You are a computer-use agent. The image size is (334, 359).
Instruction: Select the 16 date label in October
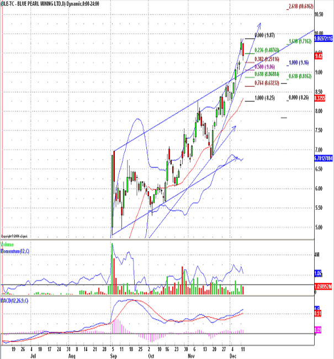(167, 349)
